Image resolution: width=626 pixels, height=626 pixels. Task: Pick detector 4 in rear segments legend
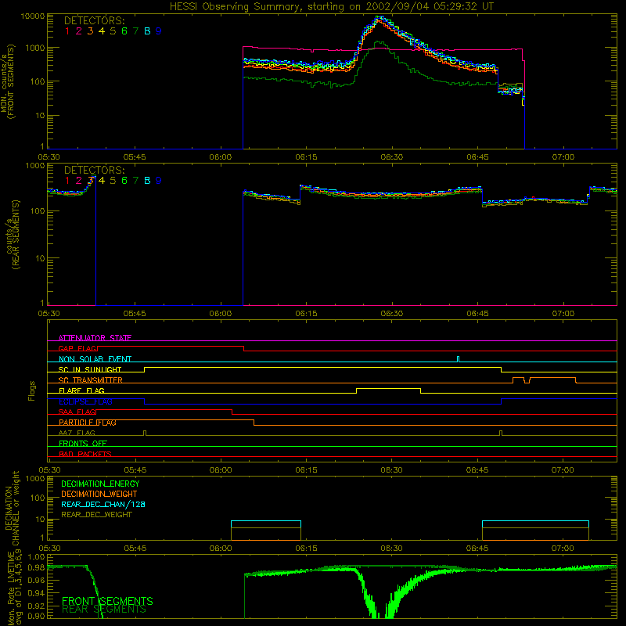tap(102, 181)
